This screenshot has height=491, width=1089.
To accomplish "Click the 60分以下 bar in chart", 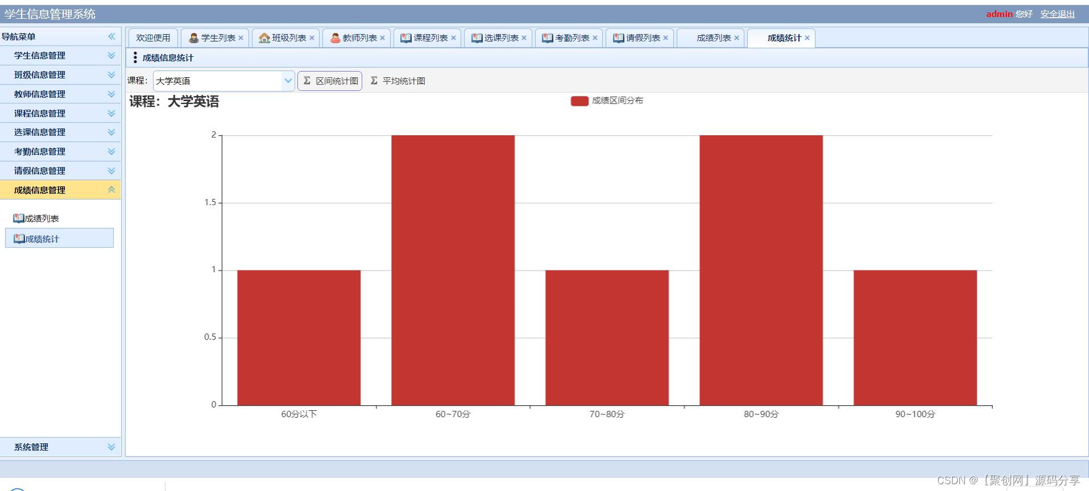I will [299, 338].
